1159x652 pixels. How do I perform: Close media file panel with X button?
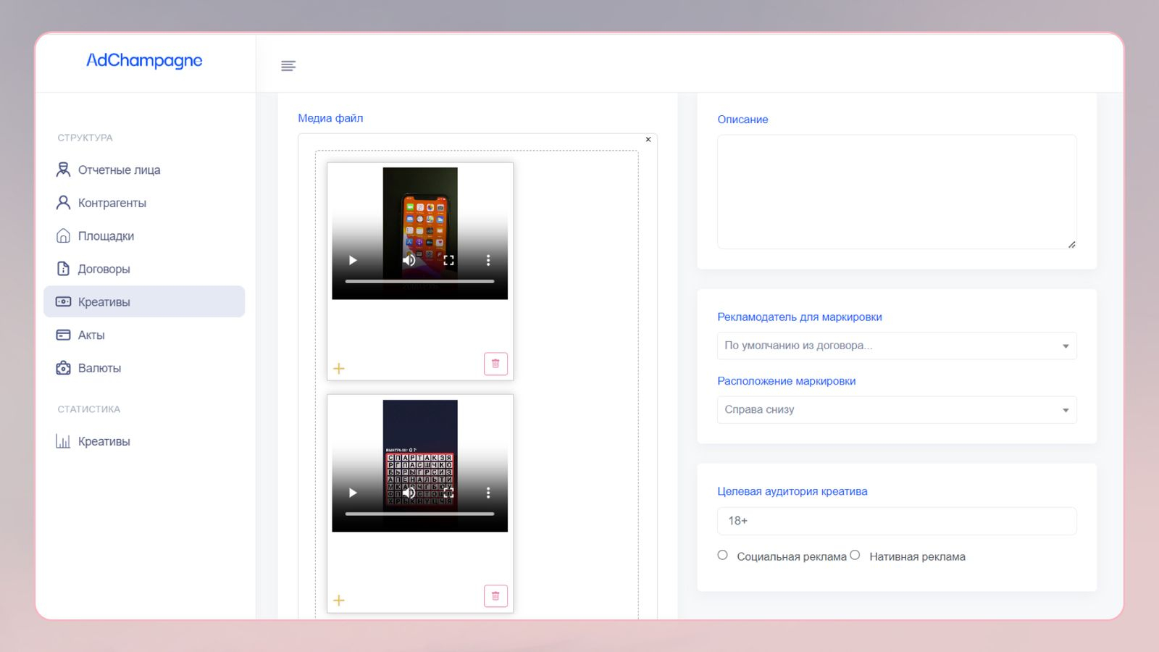pyautogui.click(x=648, y=139)
